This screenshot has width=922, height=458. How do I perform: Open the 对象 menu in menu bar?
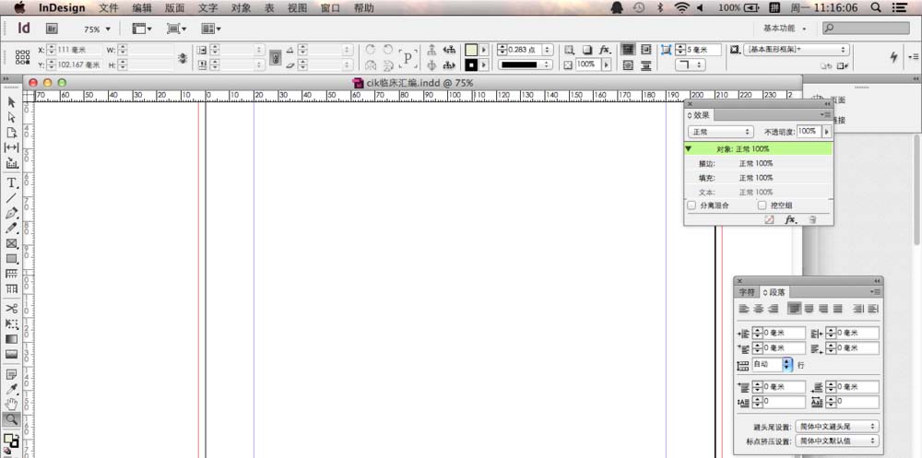click(x=241, y=7)
